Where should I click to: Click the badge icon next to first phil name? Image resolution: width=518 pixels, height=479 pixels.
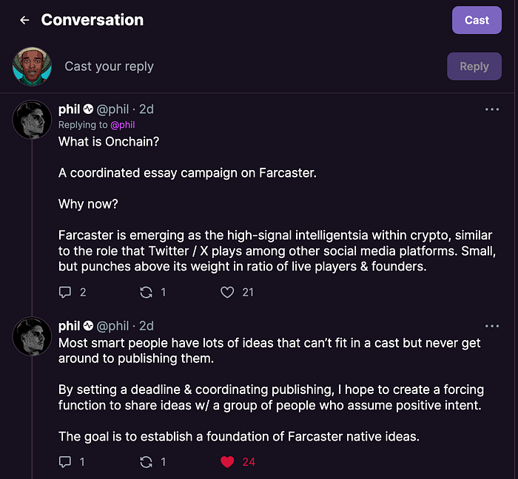(88, 109)
